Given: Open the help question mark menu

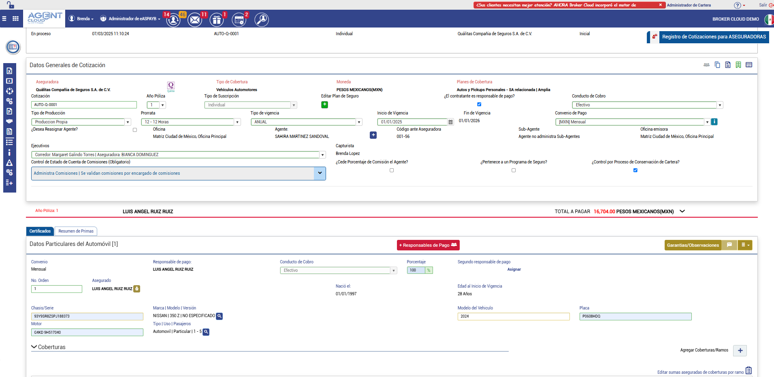Looking at the screenshot, I should pyautogui.click(x=739, y=5).
